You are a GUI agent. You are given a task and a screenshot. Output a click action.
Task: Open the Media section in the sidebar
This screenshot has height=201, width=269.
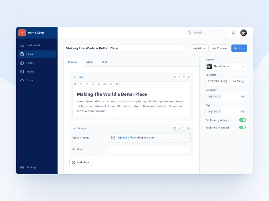tap(30, 71)
